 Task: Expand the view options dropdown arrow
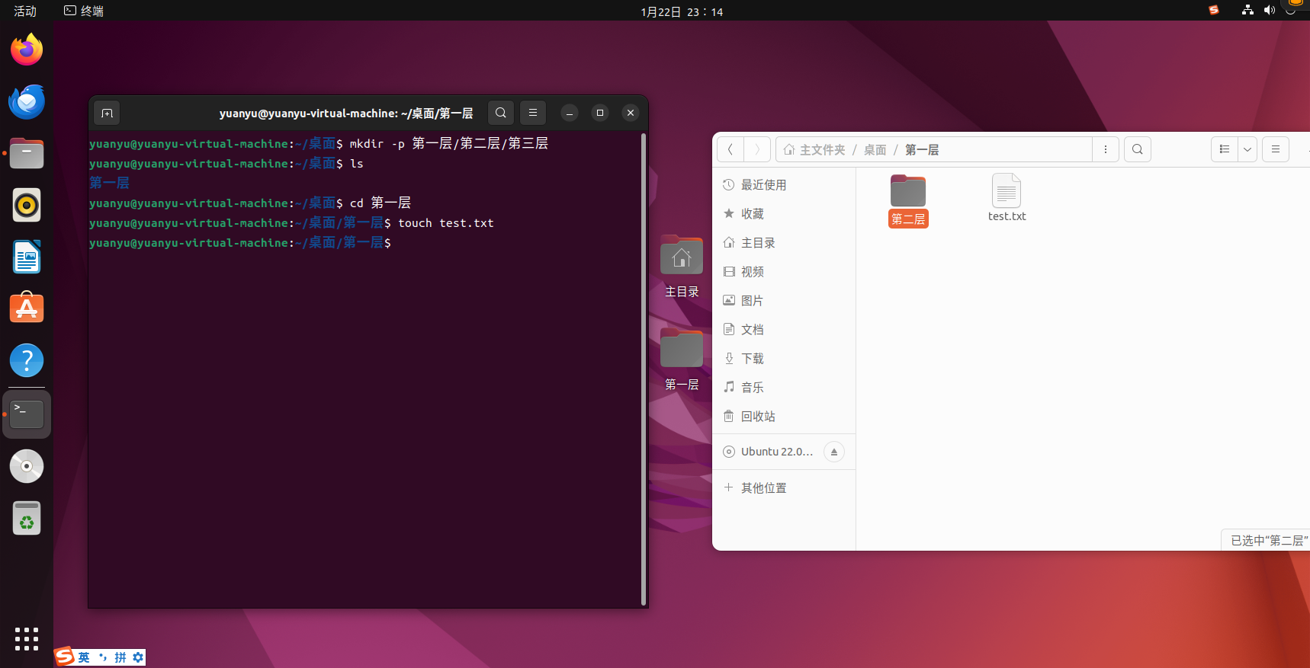1247,149
